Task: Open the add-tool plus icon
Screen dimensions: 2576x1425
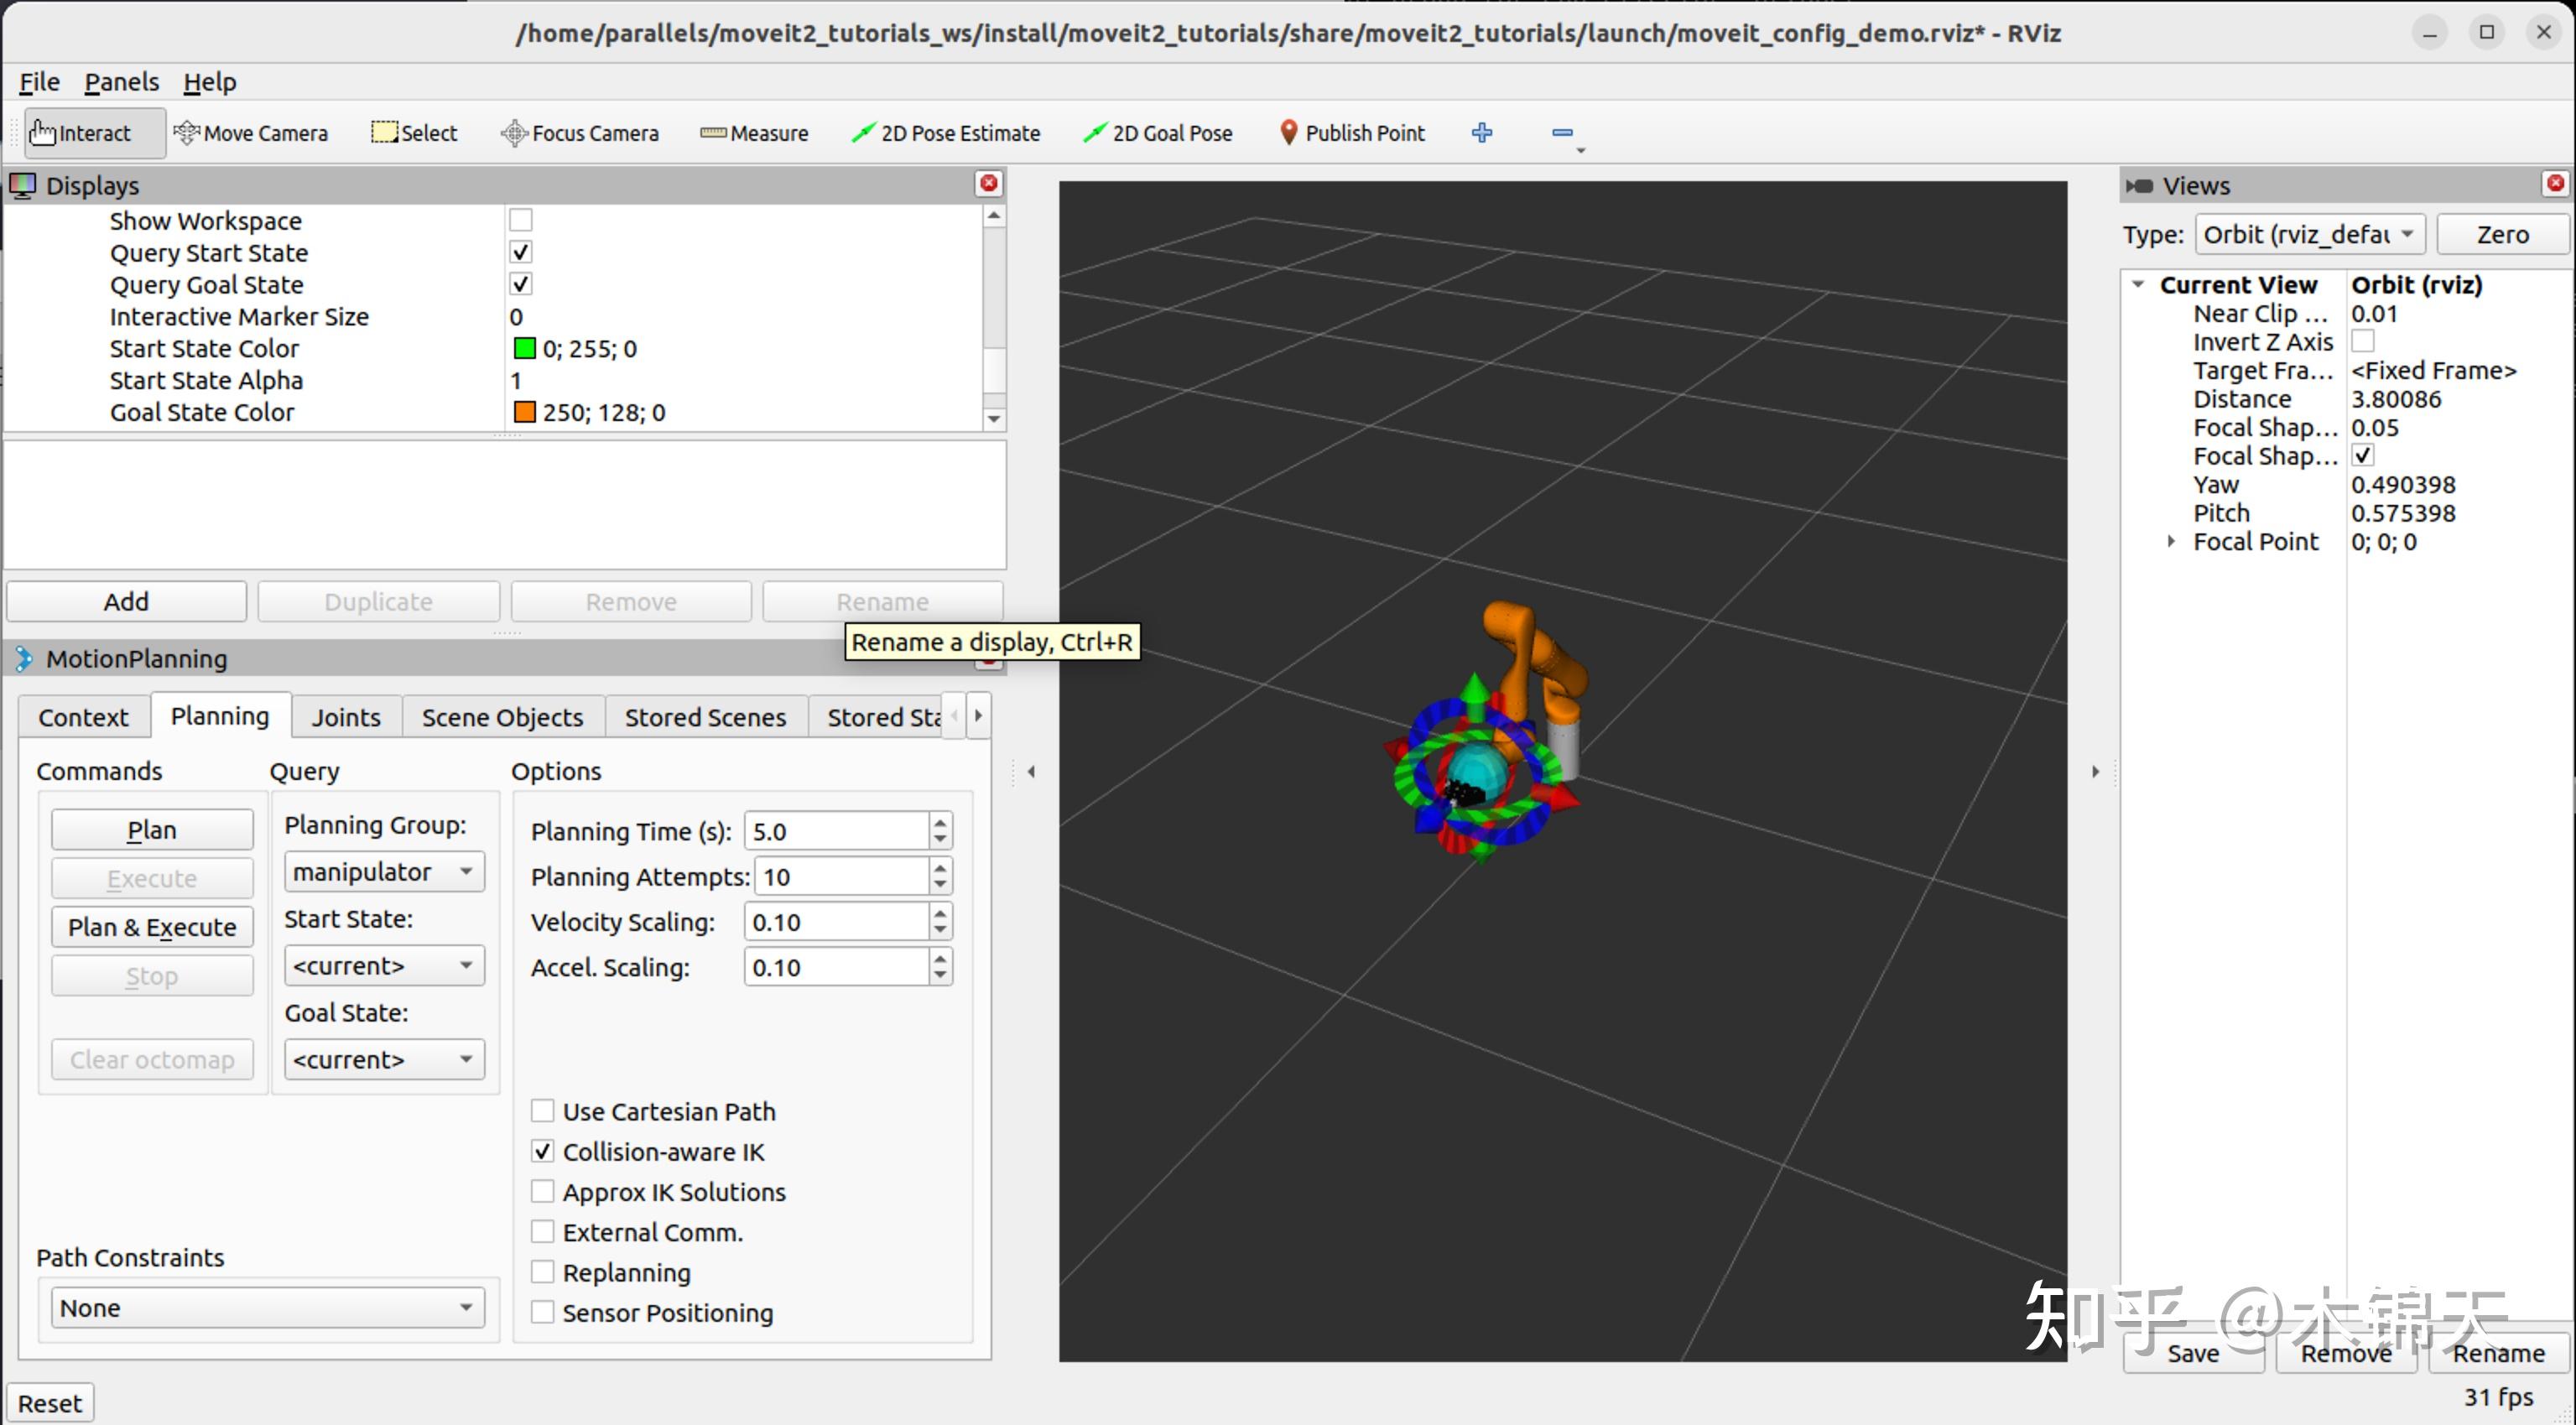Action: tap(1482, 132)
